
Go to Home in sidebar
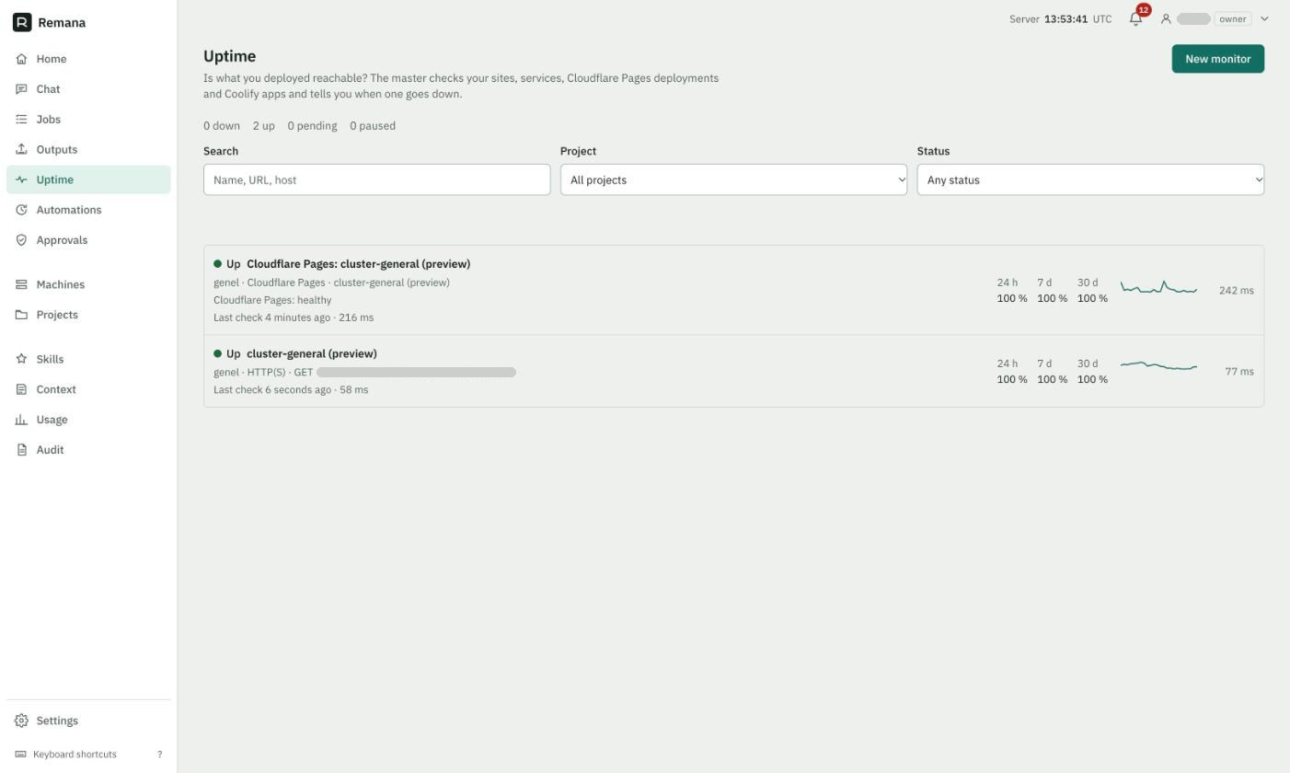(x=88, y=59)
